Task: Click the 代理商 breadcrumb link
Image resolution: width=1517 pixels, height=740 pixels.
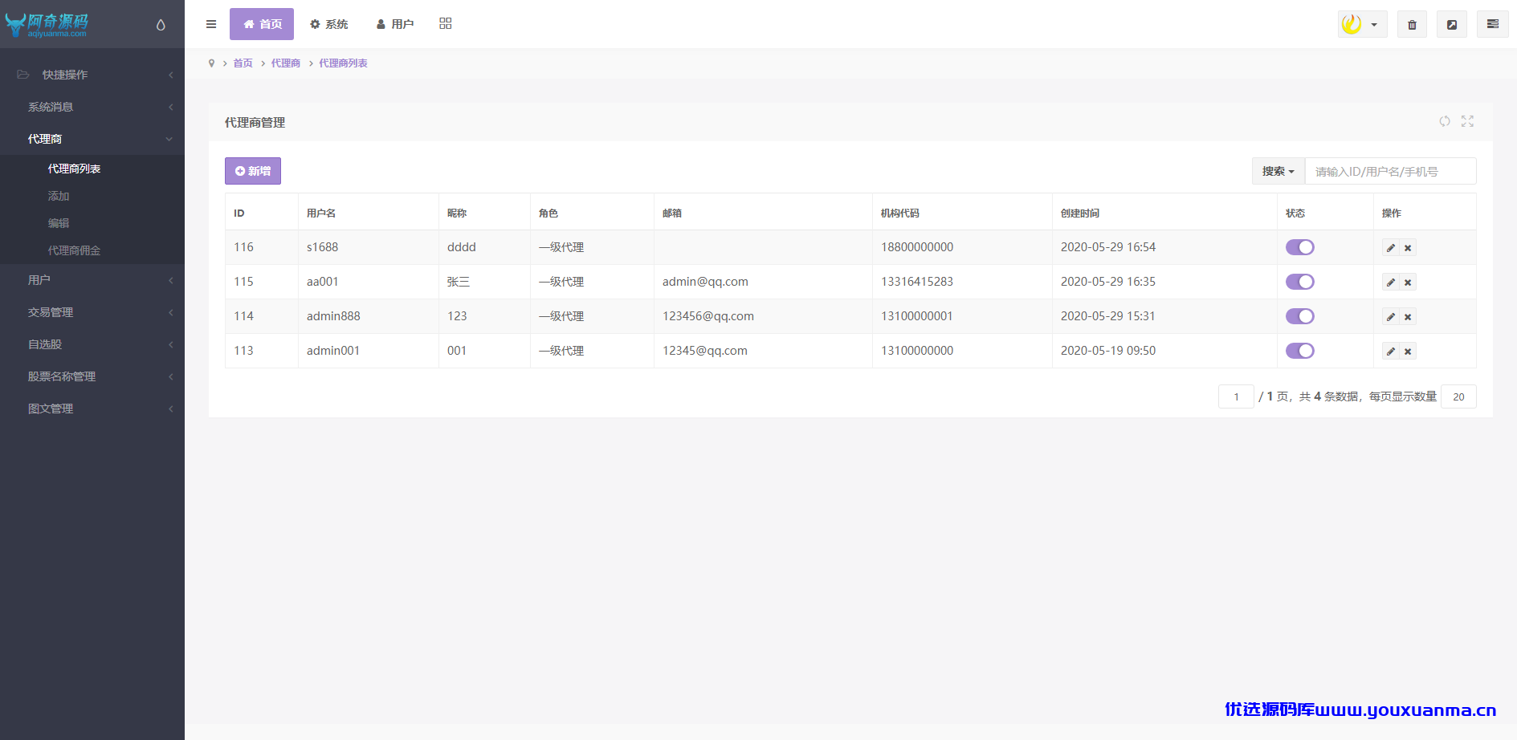Action: point(286,63)
